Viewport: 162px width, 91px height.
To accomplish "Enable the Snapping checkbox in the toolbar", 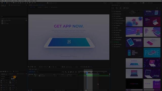I will (x=48, y=3).
